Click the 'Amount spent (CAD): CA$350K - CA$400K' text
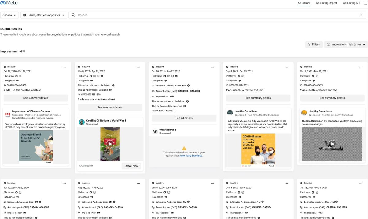This screenshot has height=219, width=368. pyautogui.click(x=178, y=91)
